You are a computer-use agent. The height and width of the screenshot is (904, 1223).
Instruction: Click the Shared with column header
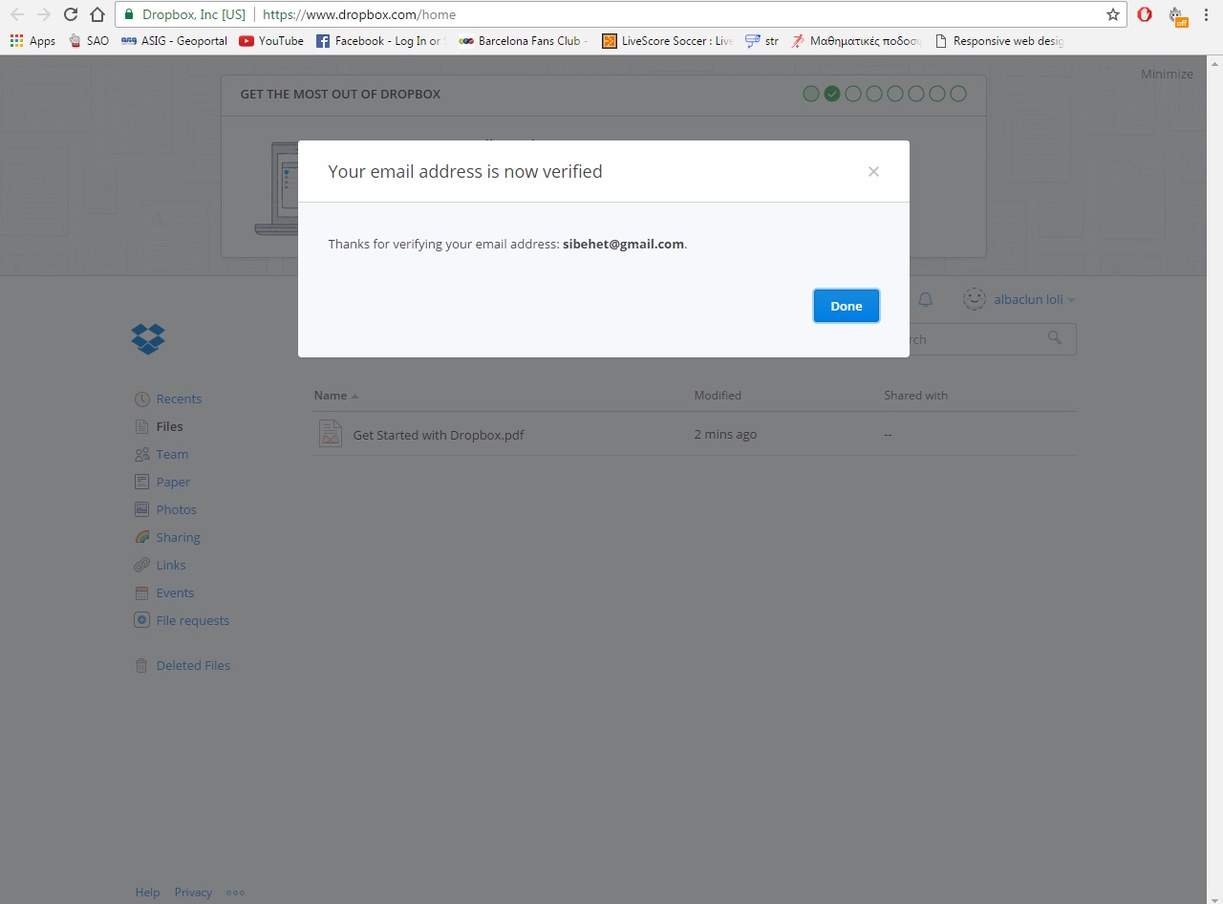click(915, 396)
